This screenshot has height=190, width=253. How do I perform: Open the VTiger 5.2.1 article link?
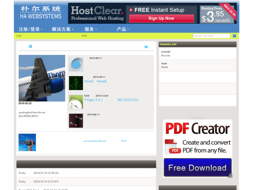[x=93, y=100]
